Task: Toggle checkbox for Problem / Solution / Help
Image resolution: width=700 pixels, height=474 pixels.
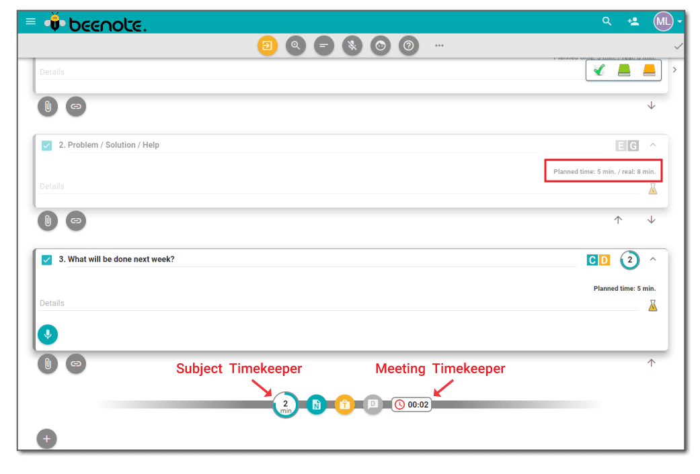Action: (x=46, y=145)
